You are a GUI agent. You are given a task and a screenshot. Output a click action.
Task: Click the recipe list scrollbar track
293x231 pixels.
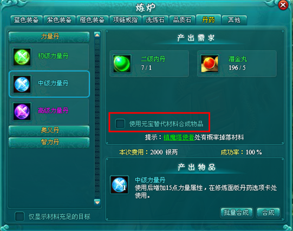tap(97, 118)
